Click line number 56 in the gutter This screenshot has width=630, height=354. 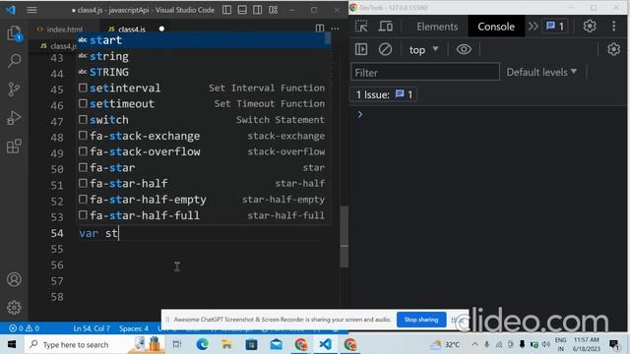pyautogui.click(x=57, y=265)
